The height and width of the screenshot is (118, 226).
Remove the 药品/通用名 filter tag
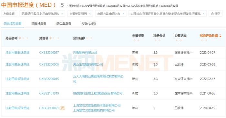click(62, 13)
